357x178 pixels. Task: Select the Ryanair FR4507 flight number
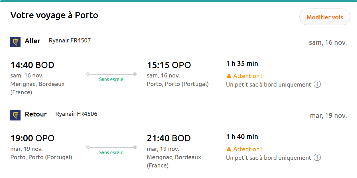click(x=70, y=40)
